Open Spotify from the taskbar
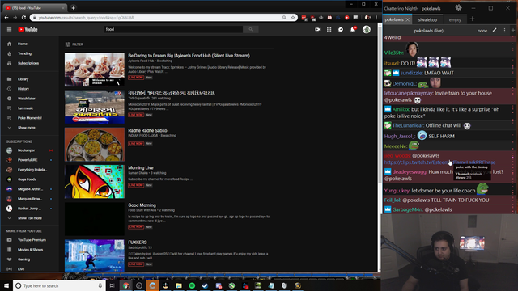Screen dimensions: 518x291 click(192, 285)
